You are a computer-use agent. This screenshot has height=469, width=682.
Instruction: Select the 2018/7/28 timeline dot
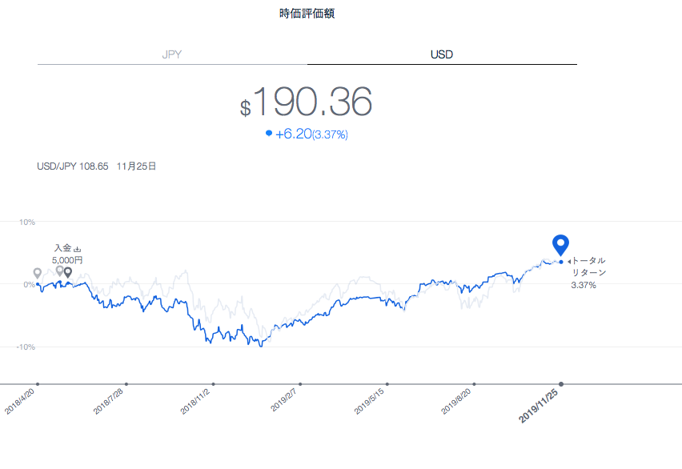pos(126,384)
